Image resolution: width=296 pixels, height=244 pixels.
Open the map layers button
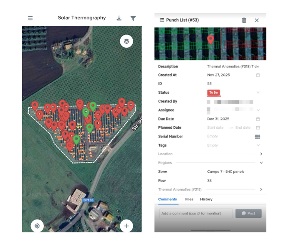click(x=126, y=41)
